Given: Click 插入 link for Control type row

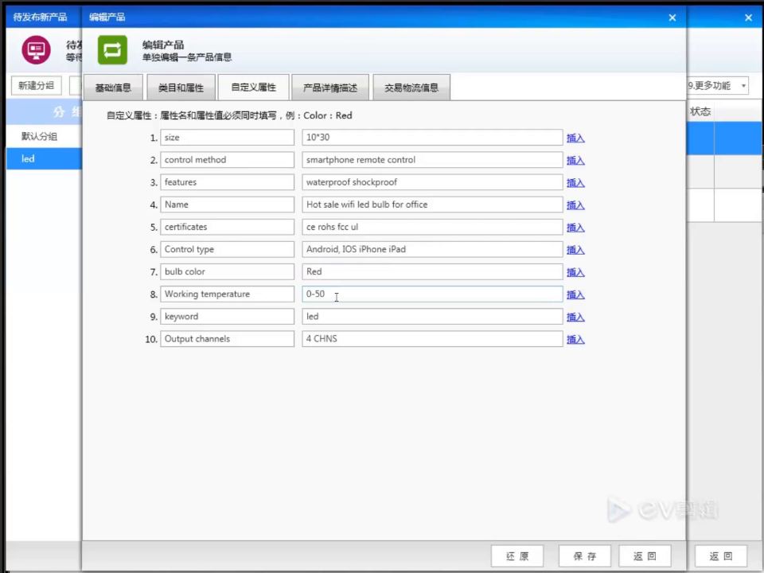Looking at the screenshot, I should tap(575, 251).
